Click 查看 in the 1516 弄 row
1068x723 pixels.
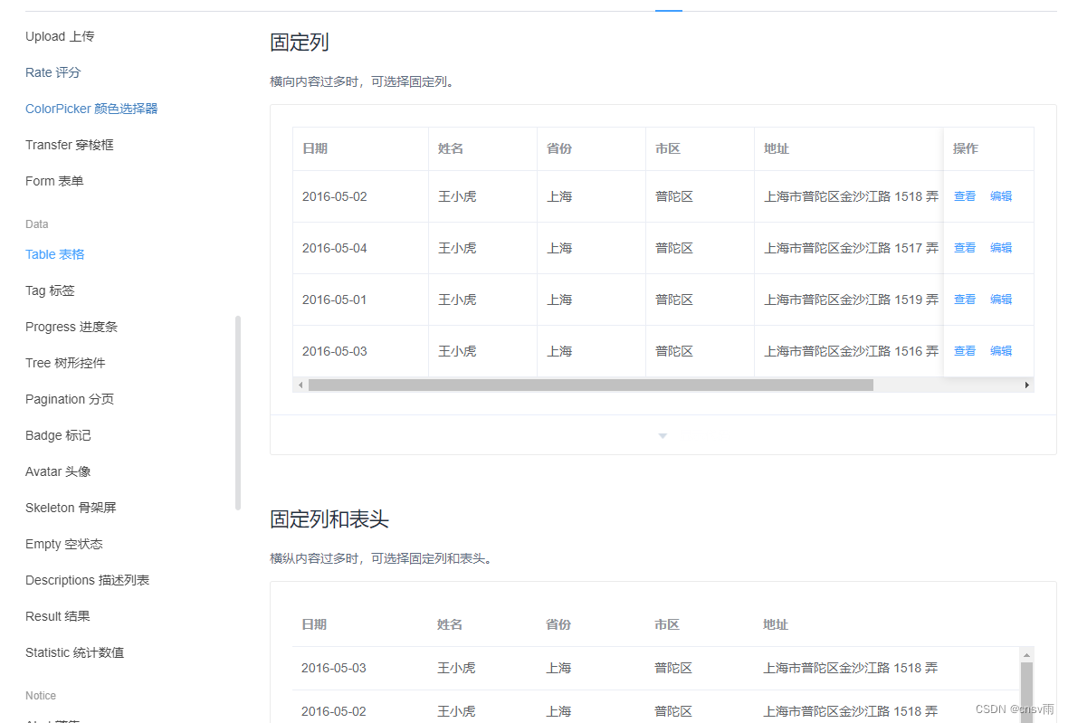pos(965,351)
